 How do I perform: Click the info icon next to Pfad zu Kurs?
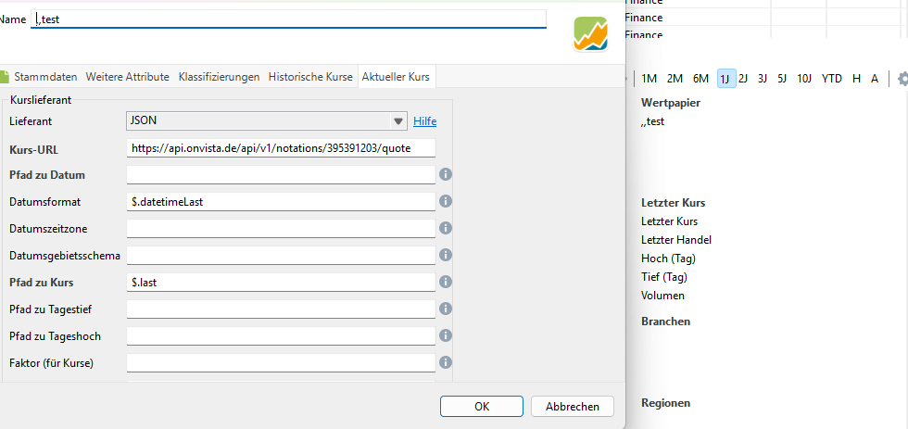(446, 282)
